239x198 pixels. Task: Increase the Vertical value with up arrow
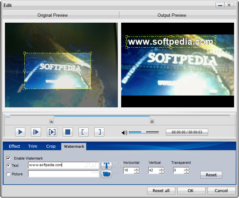coord(162,169)
